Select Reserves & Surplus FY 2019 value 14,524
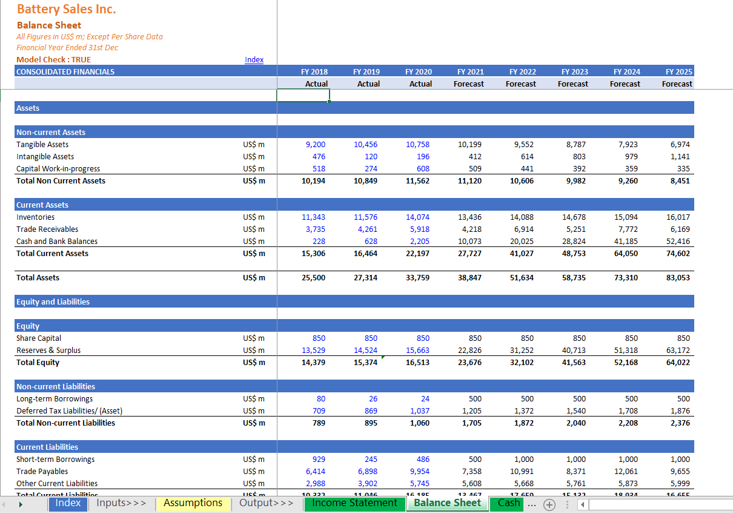The height and width of the screenshot is (514, 733). click(x=365, y=350)
